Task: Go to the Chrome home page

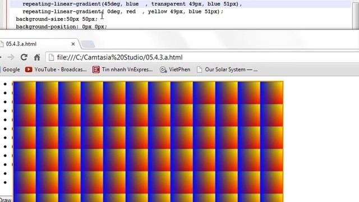Action: pos(37,57)
